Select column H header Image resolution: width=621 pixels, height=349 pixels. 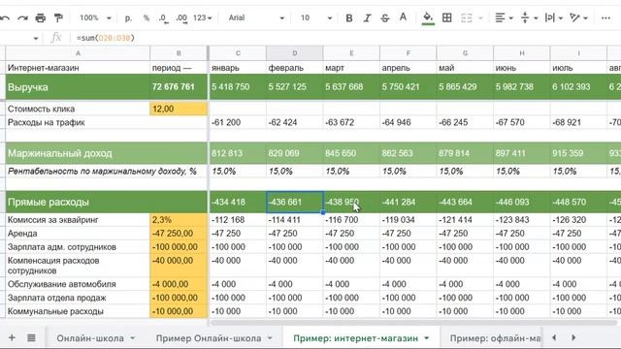click(522, 53)
